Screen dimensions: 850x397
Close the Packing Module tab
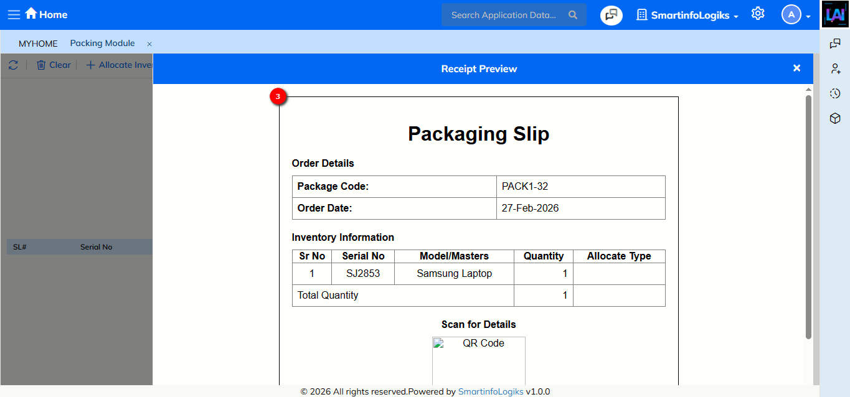[149, 44]
